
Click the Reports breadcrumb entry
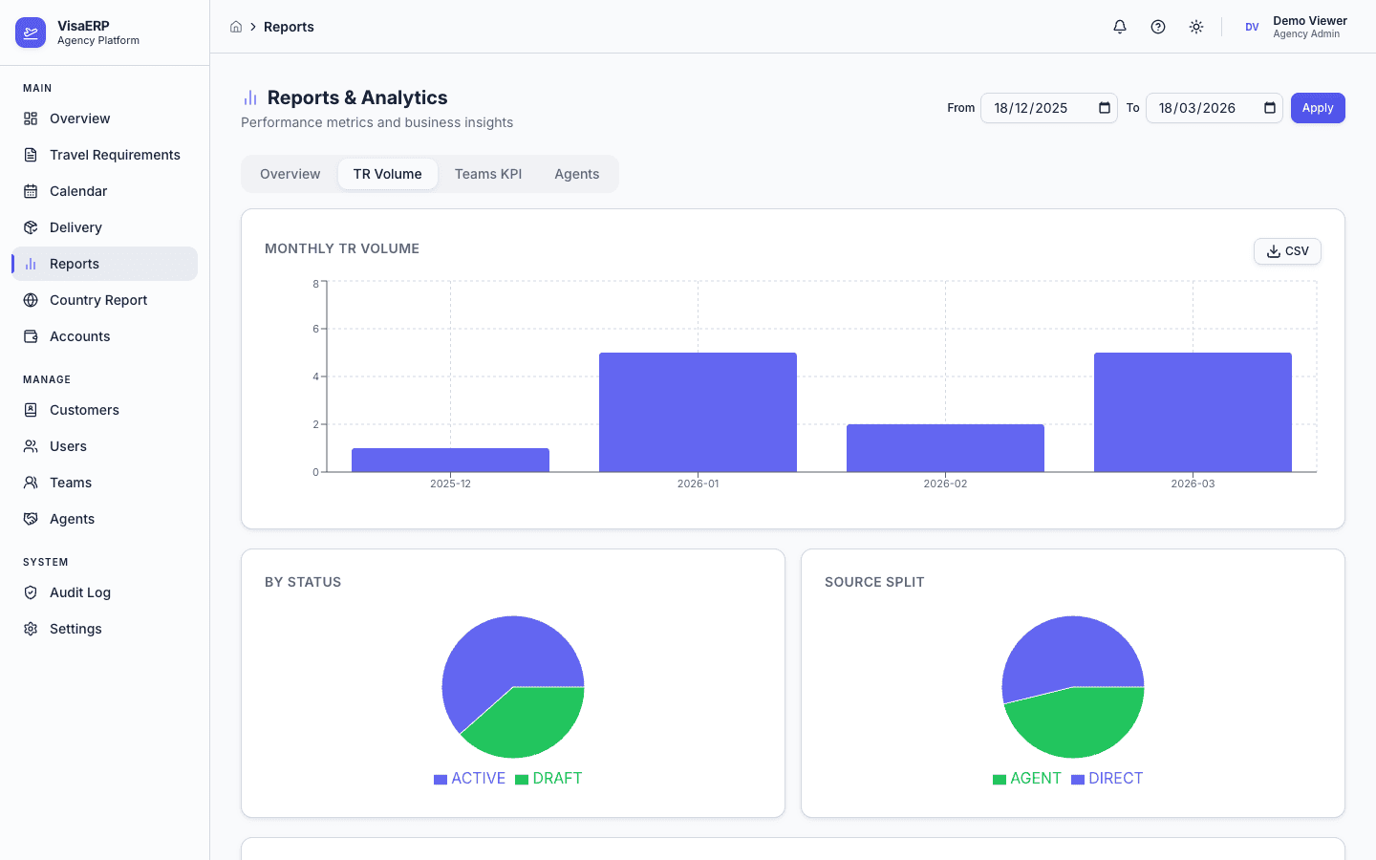pyautogui.click(x=289, y=26)
